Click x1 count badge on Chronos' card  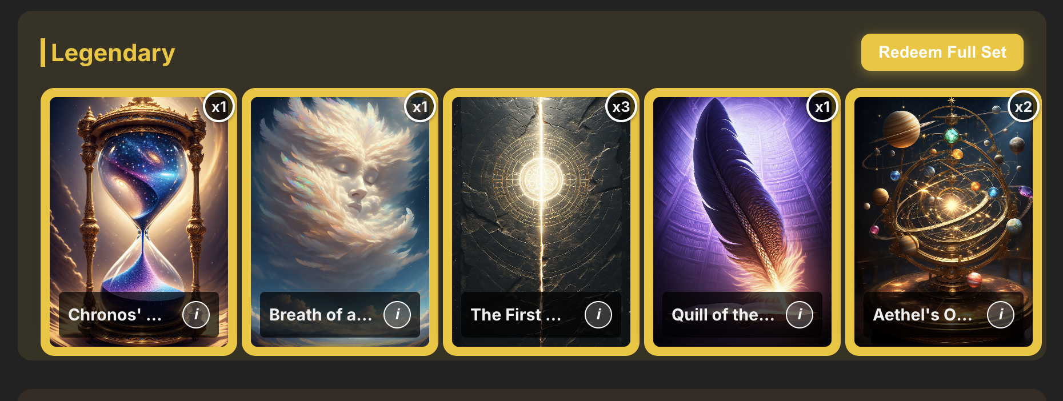pyautogui.click(x=219, y=107)
